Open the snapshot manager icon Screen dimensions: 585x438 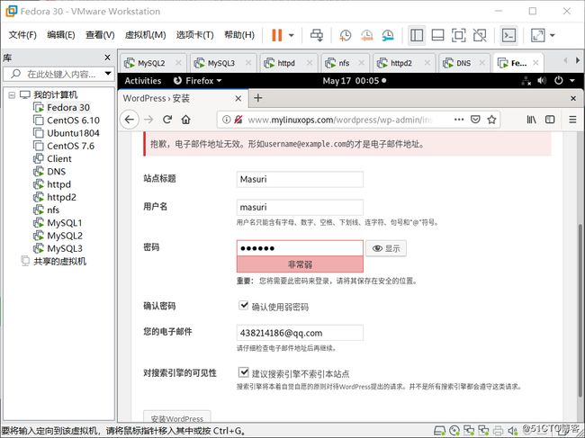[x=388, y=35]
